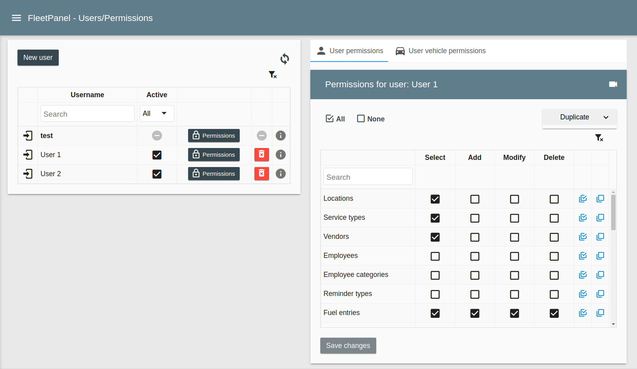Click the refresh users list icon

click(x=285, y=59)
